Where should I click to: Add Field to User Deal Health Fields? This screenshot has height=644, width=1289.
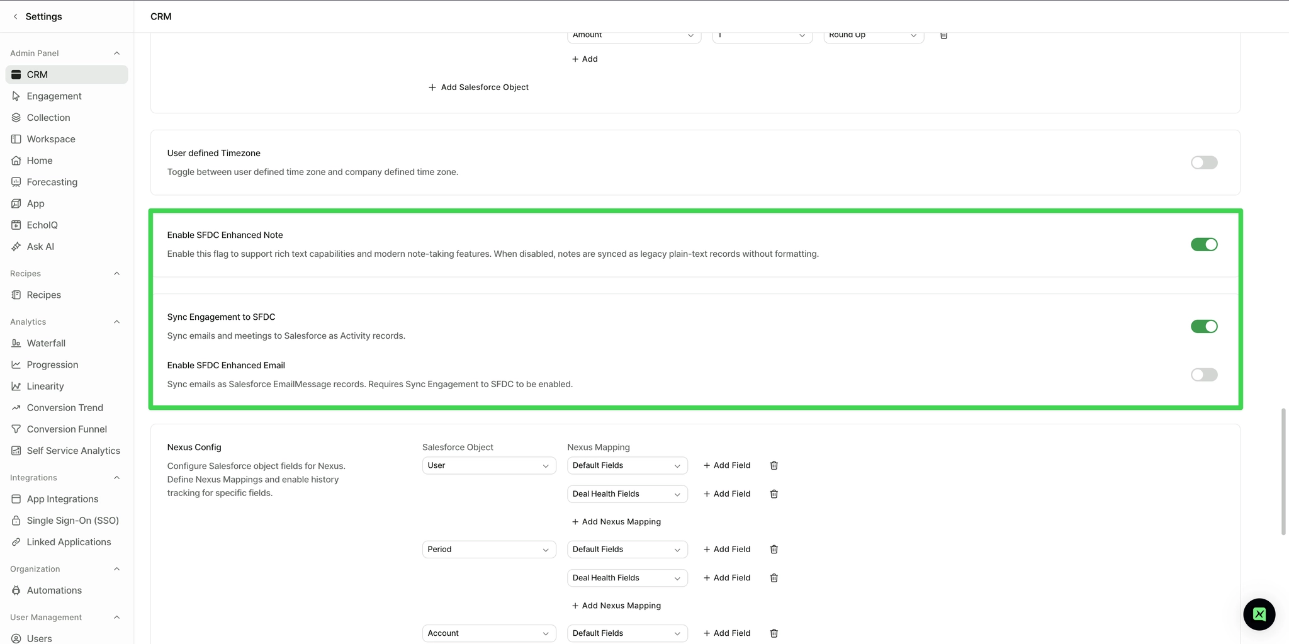pos(727,494)
